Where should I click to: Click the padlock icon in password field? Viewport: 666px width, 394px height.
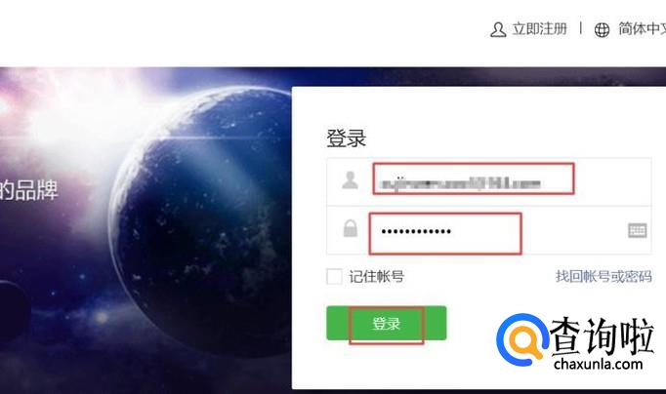click(350, 228)
